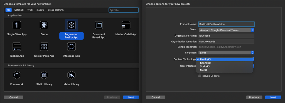The width and height of the screenshot is (285, 103).
Task: Click Next in the template chooser
Action: coord(131,97)
